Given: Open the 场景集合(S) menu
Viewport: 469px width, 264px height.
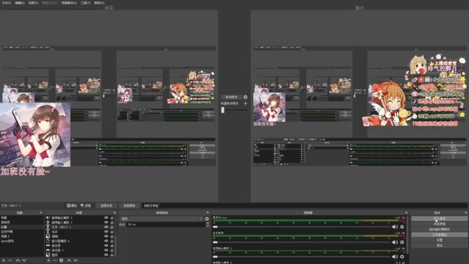Looking at the screenshot, I should pos(69,3).
